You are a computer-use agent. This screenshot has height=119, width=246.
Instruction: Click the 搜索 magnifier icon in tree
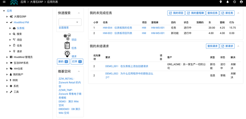click(14, 34)
